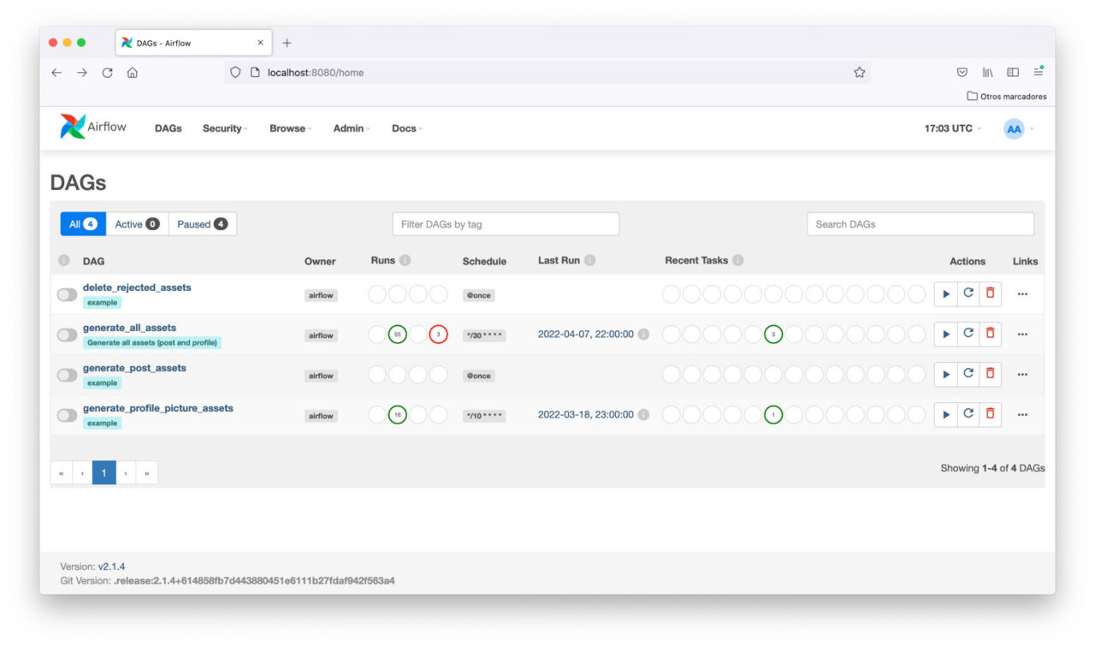1095x646 pixels.
Task: Refresh the generate_all_assets DAG
Action: tap(968, 334)
